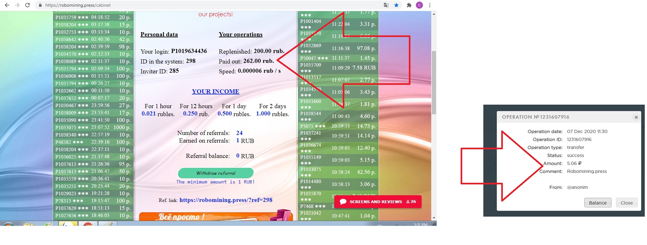Click 'The minimum amount is 1 RUB!' note
Viewport: 647px width, 245px height.
(x=215, y=182)
